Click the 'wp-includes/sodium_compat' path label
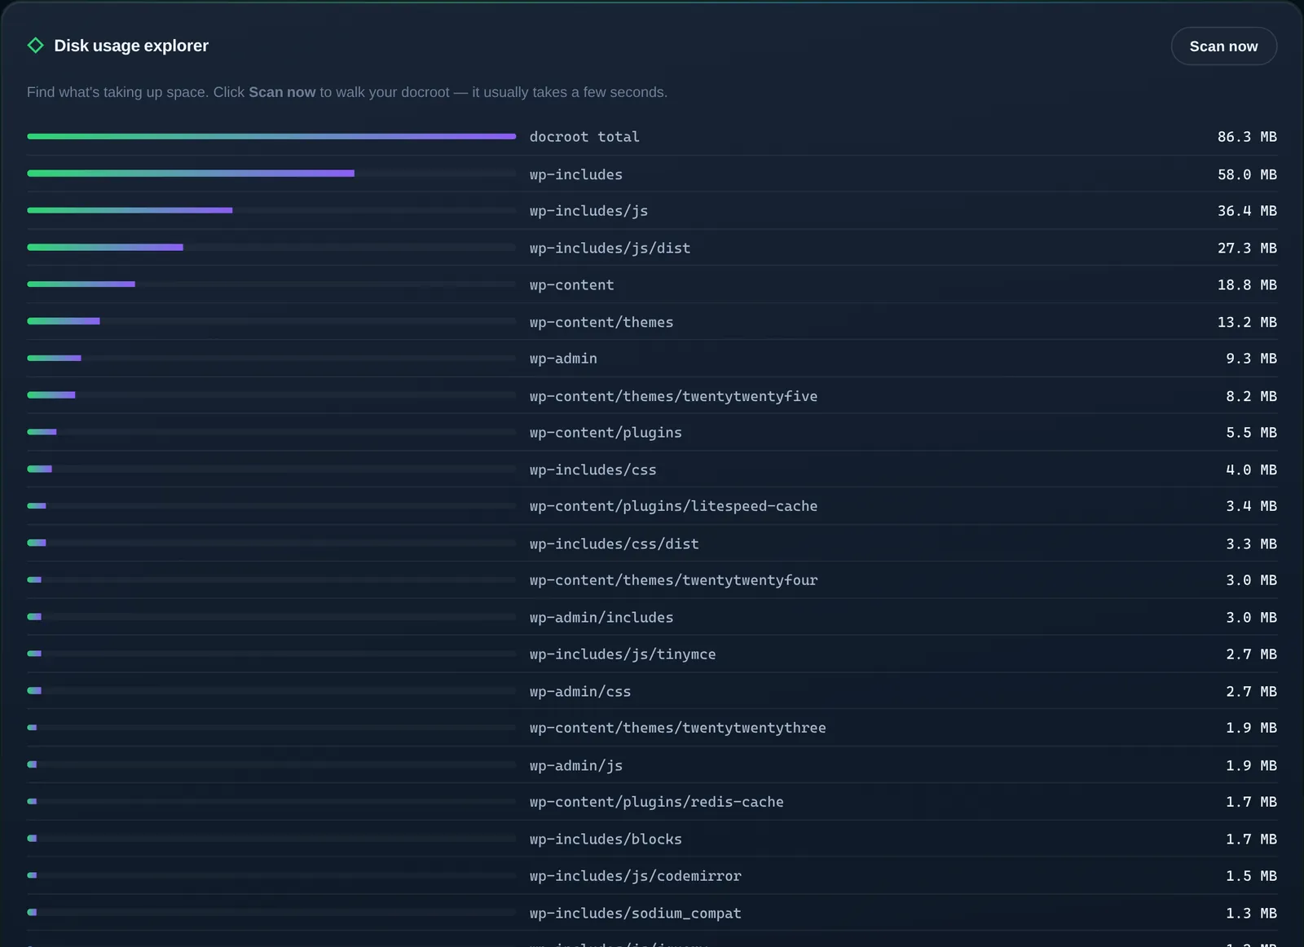The width and height of the screenshot is (1304, 947). pos(635,914)
